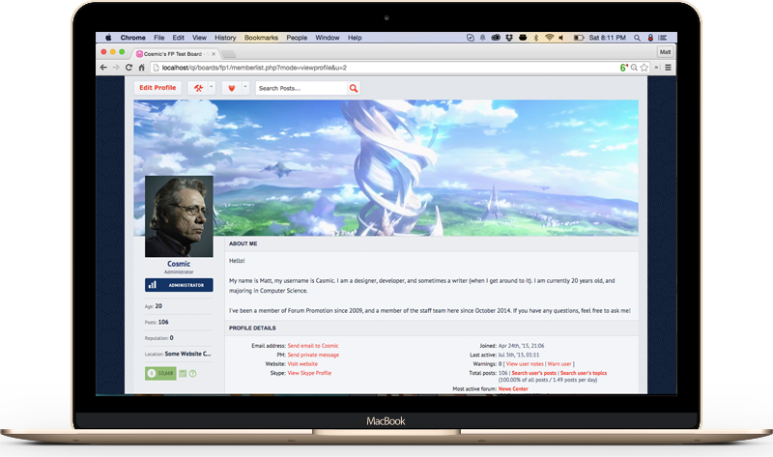Click Send private message link
The width and height of the screenshot is (773, 457).
(313, 355)
